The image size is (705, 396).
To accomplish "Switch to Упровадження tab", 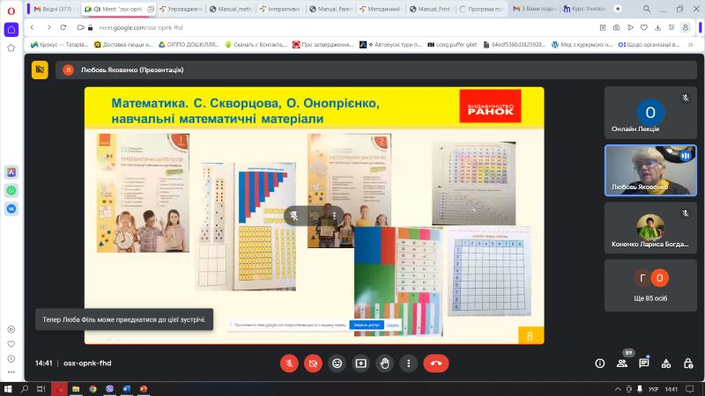I will tap(181, 9).
